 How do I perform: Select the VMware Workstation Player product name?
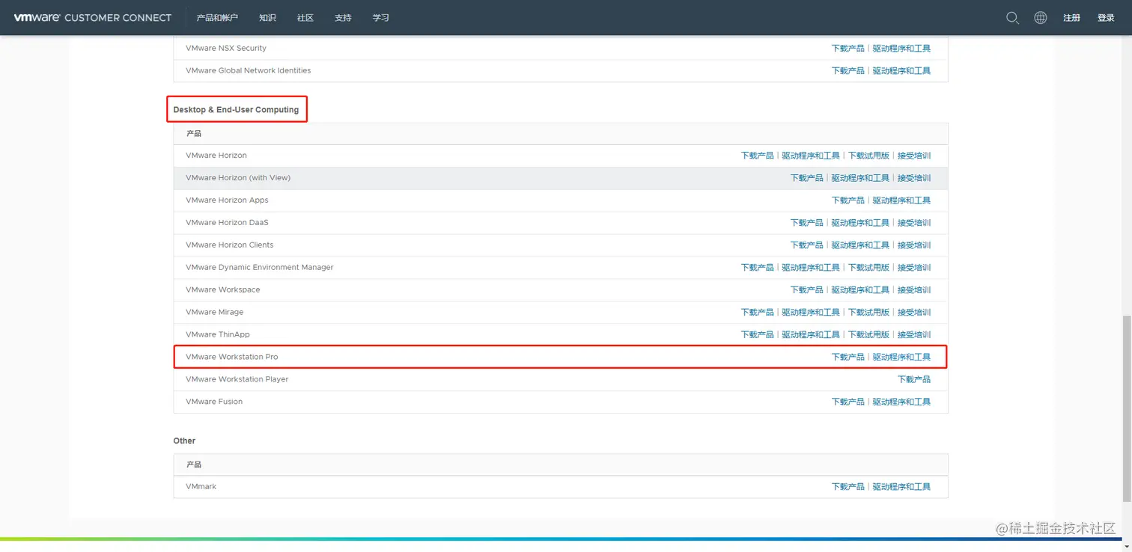(x=237, y=379)
